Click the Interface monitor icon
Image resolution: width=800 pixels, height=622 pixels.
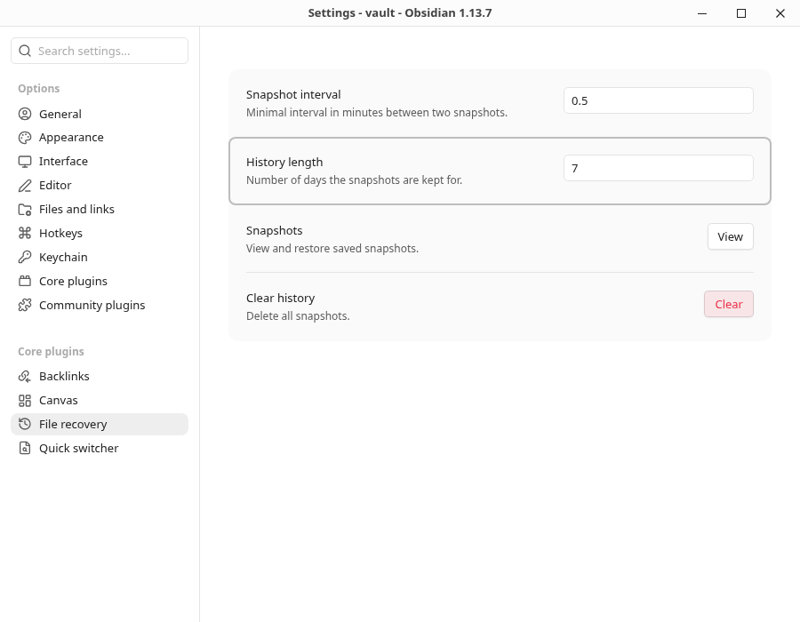pyautogui.click(x=25, y=162)
